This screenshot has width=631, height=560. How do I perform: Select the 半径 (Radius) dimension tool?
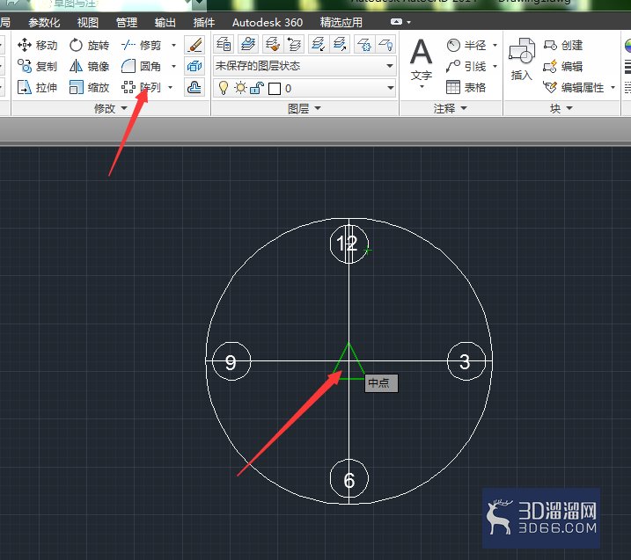click(466, 45)
